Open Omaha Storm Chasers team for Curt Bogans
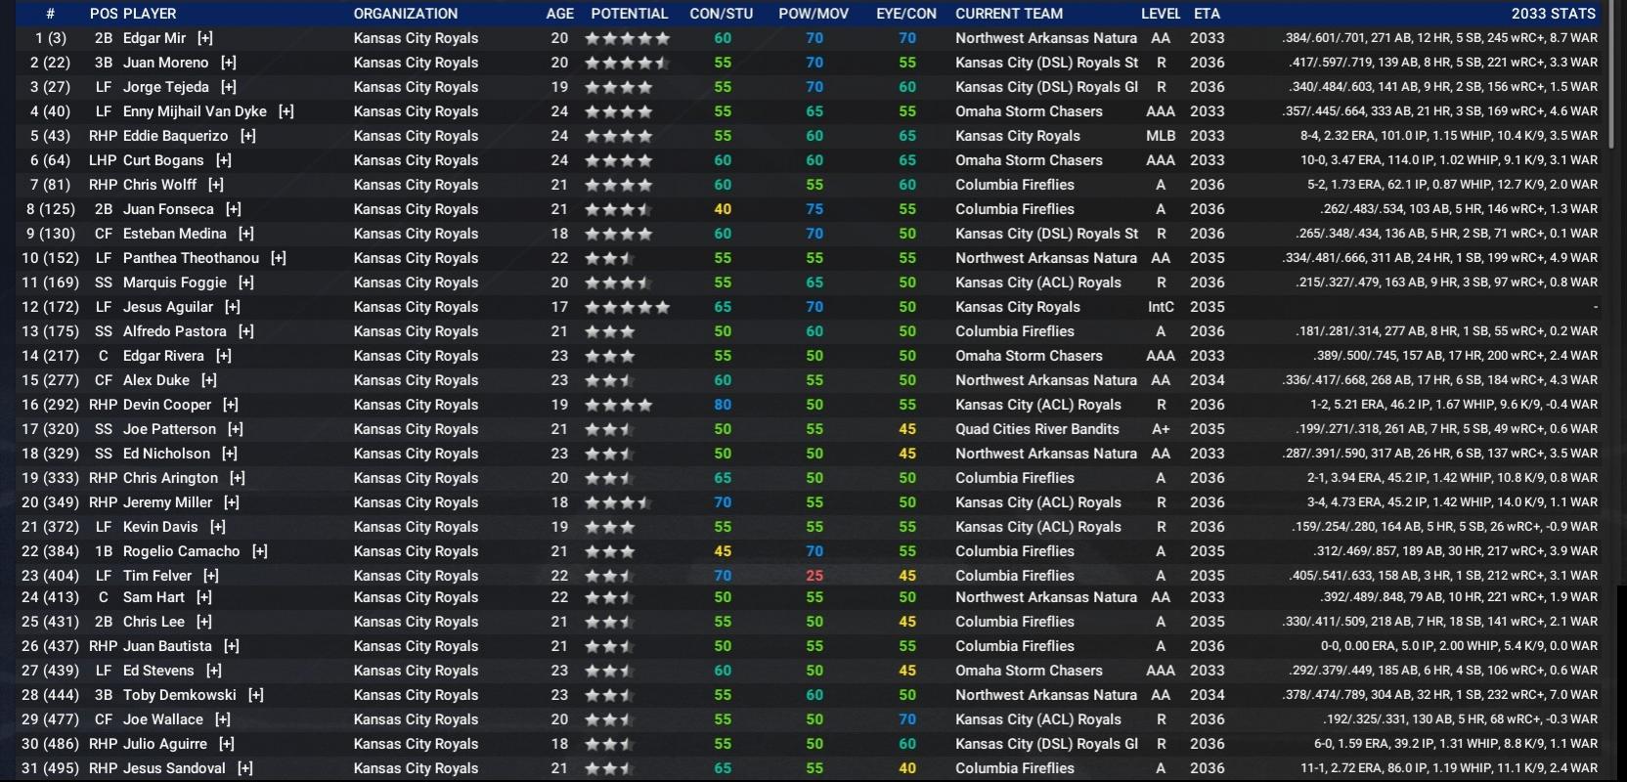The image size is (1627, 782). [1029, 160]
